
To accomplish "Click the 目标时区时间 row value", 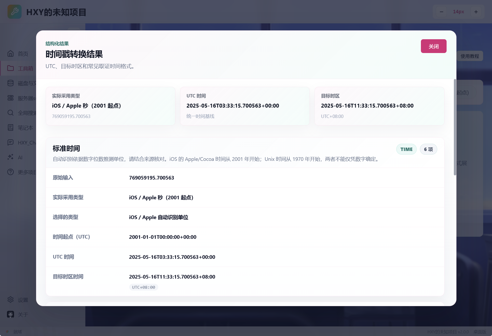I will (x=172, y=277).
